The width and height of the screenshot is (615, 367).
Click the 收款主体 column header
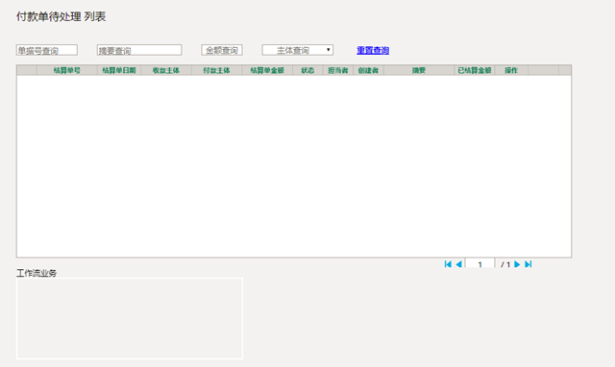click(166, 70)
